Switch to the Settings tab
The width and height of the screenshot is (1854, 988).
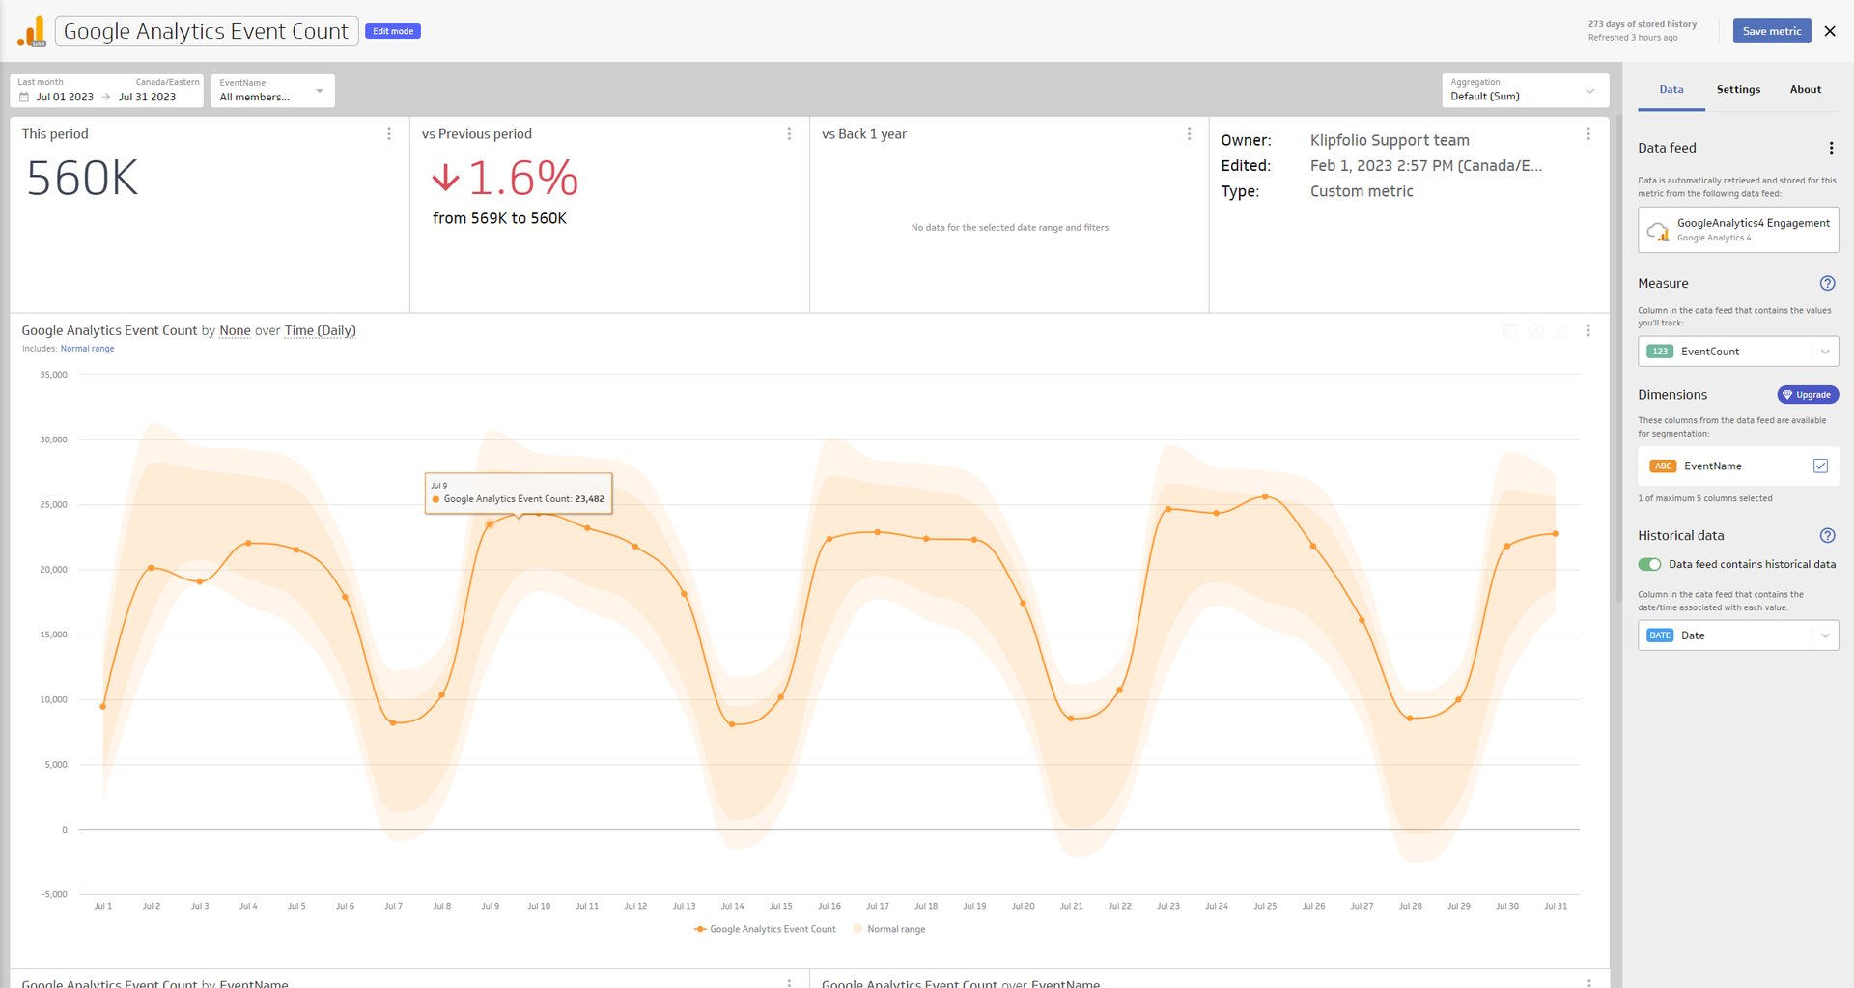coord(1738,89)
